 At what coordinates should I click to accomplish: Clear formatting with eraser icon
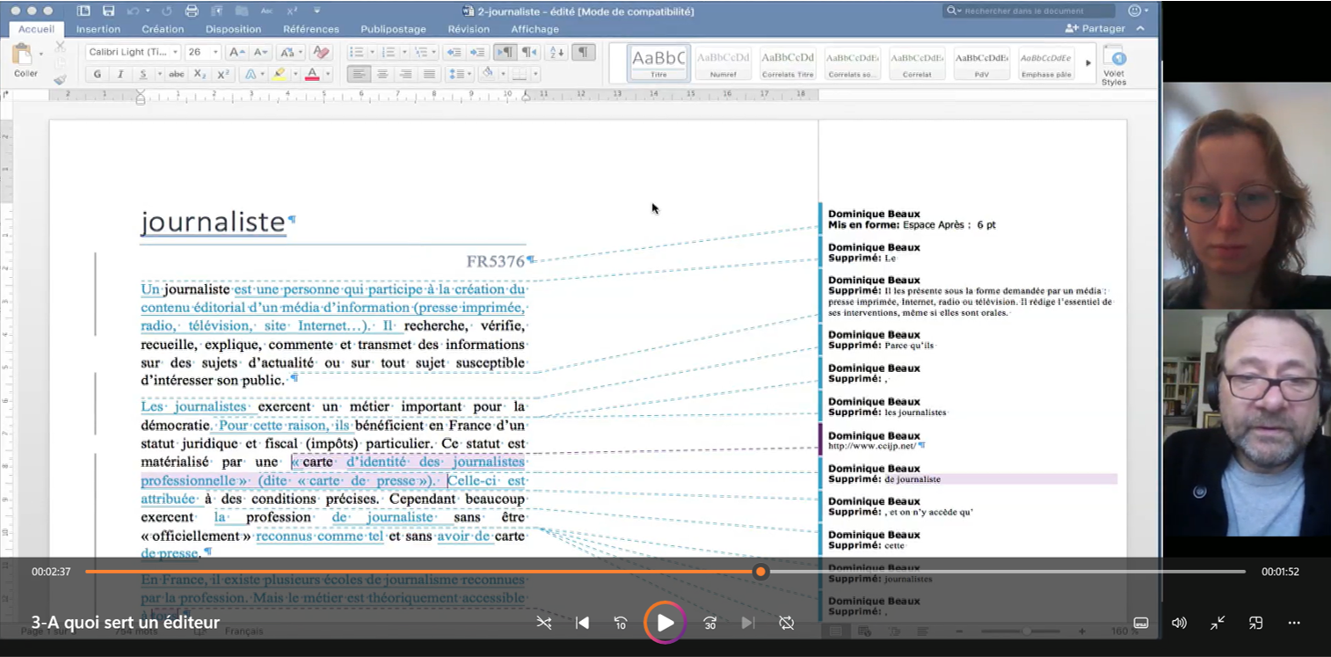click(321, 52)
